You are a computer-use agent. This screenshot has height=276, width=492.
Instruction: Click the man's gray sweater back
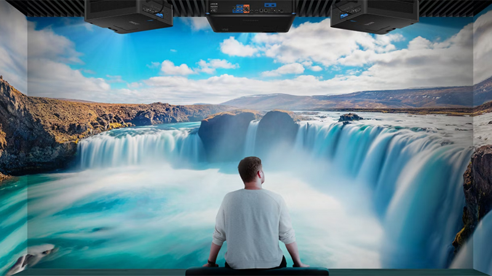click(x=253, y=224)
